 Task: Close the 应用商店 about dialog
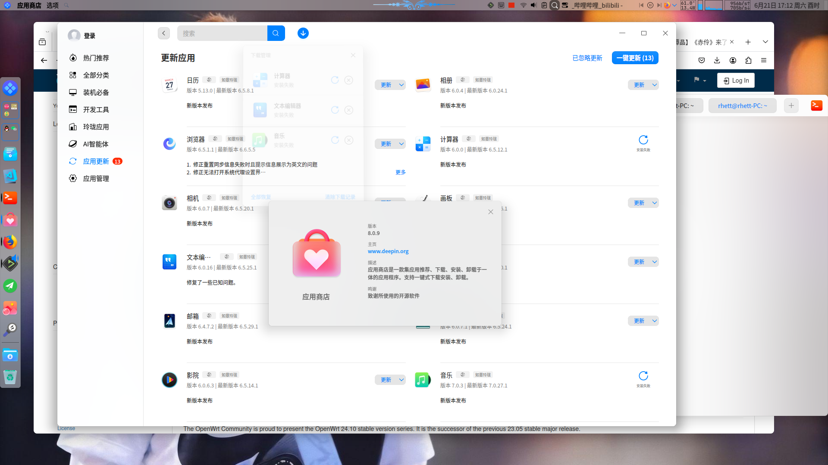click(x=491, y=212)
